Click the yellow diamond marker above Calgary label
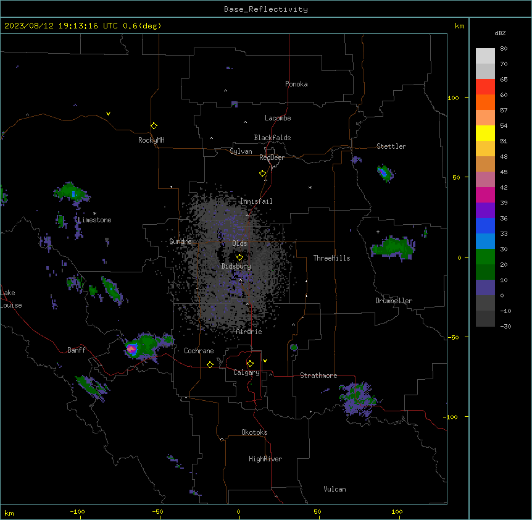Screen dimensions: 532x520 [250, 364]
